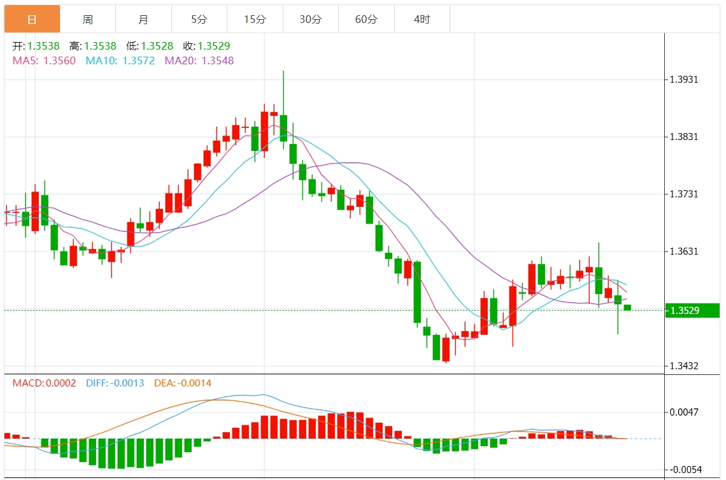Click the latest small green candle at far right
This screenshot has height=480, width=726.
(x=627, y=307)
